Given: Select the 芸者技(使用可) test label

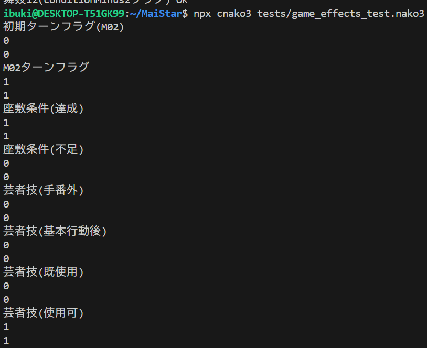Looking at the screenshot, I should pyautogui.click(x=44, y=313).
